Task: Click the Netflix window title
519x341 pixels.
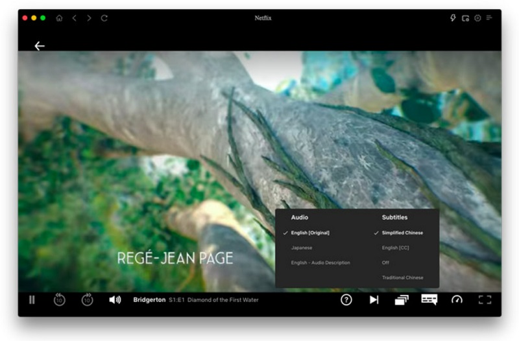Action: click(x=263, y=18)
